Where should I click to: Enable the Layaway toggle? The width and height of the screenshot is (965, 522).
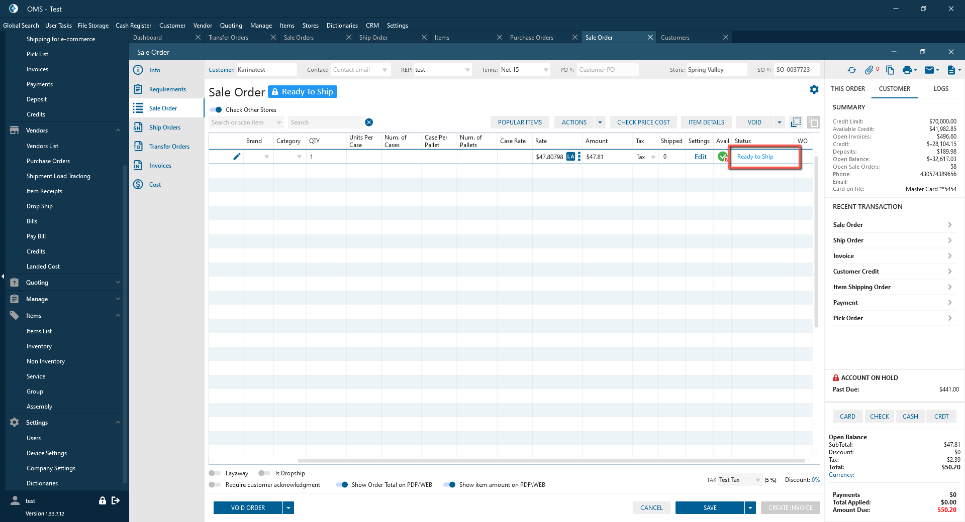[215, 473]
